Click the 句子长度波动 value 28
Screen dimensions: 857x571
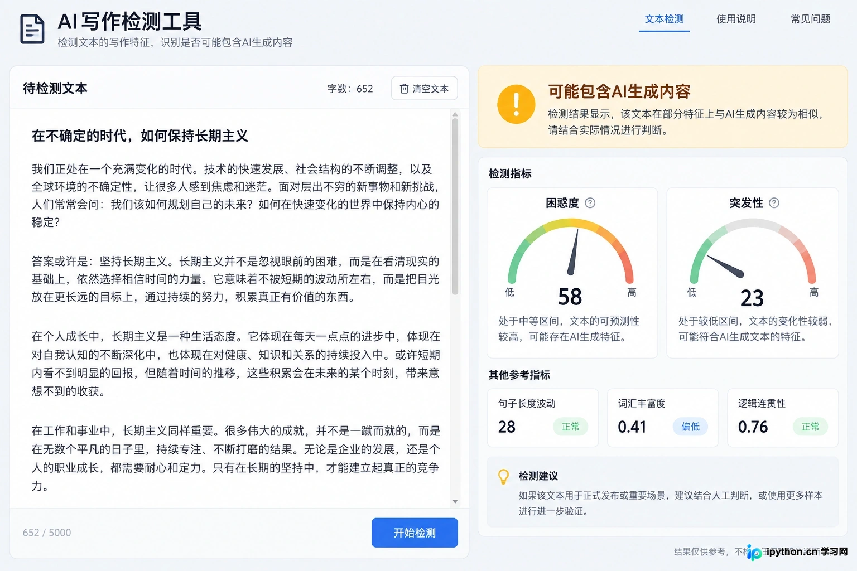coord(507,427)
